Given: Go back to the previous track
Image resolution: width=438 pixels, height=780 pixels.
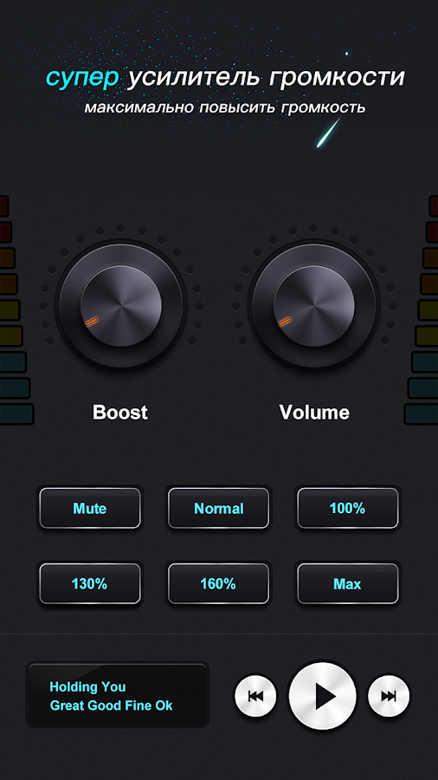Looking at the screenshot, I should click(255, 696).
